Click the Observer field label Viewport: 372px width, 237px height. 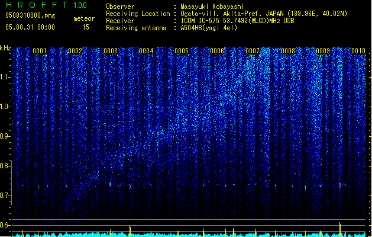pos(120,7)
